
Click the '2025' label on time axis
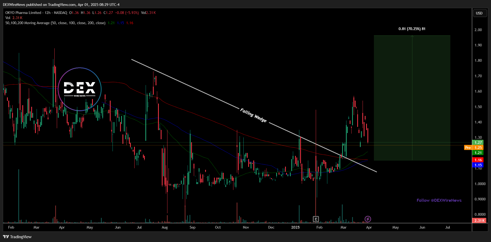point(295,227)
